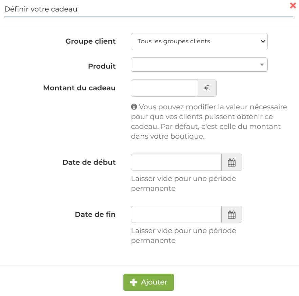Focus the Montant du cadeau field
This screenshot has width=299, height=296.
pyautogui.click(x=164, y=88)
